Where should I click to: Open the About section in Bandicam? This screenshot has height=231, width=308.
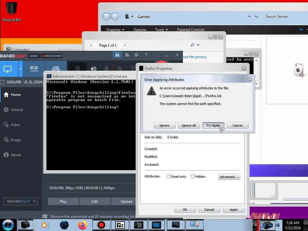click(12, 155)
